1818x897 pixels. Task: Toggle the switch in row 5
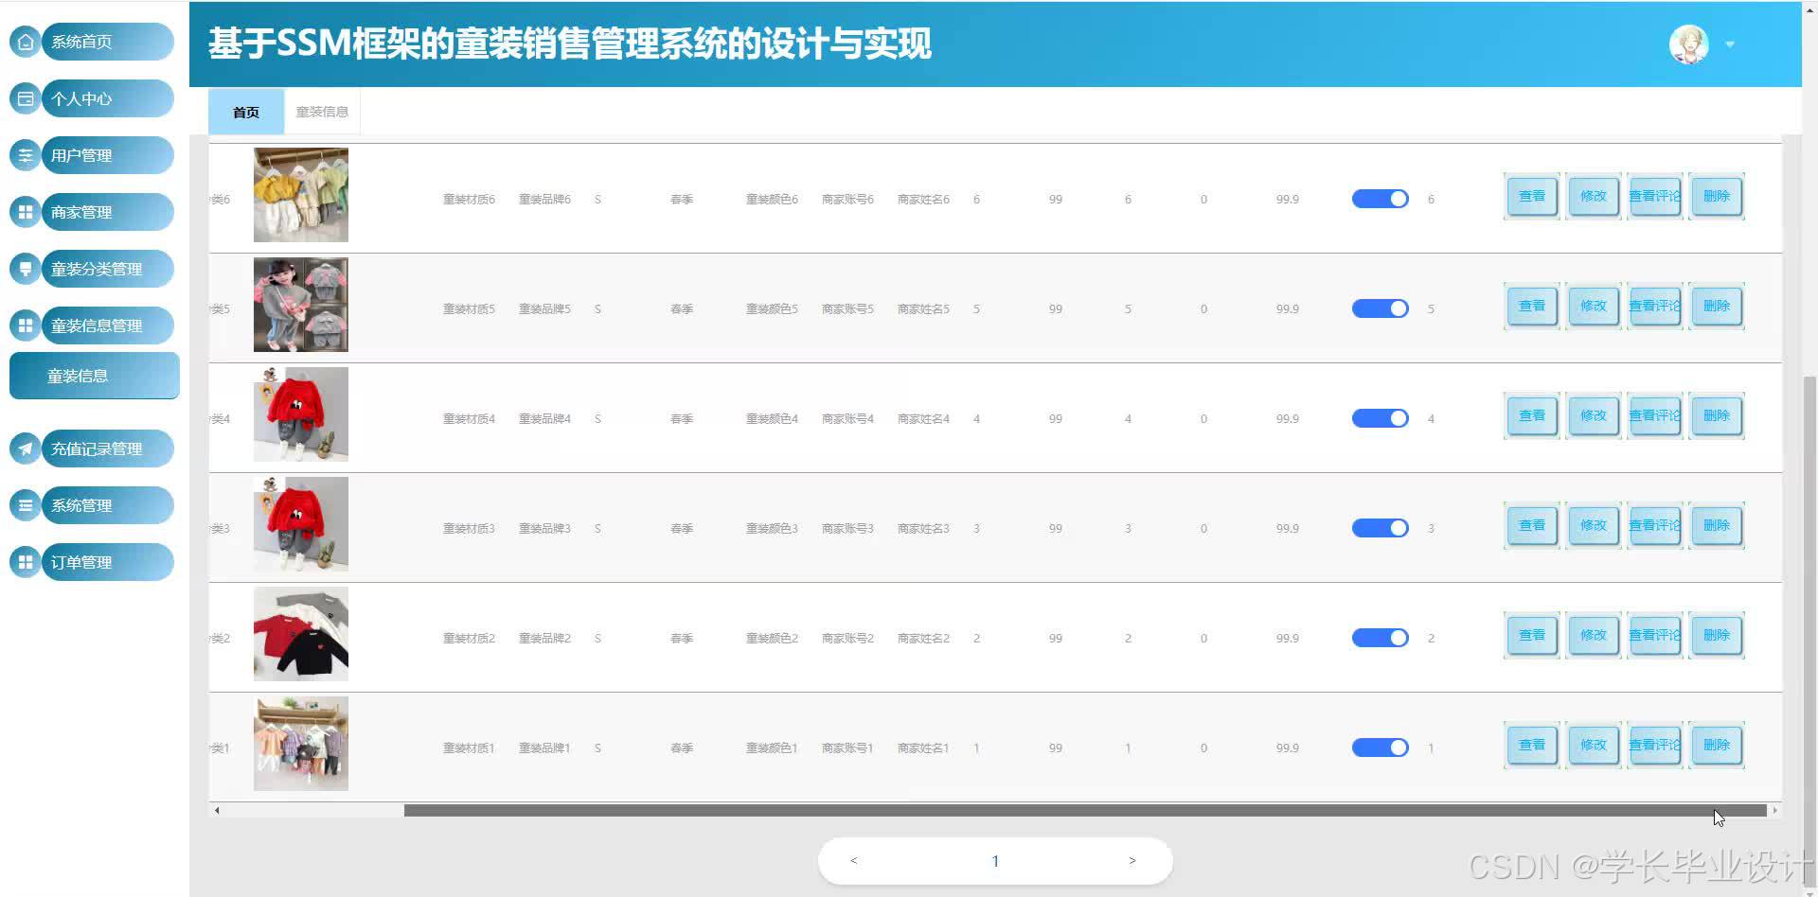coord(1380,308)
